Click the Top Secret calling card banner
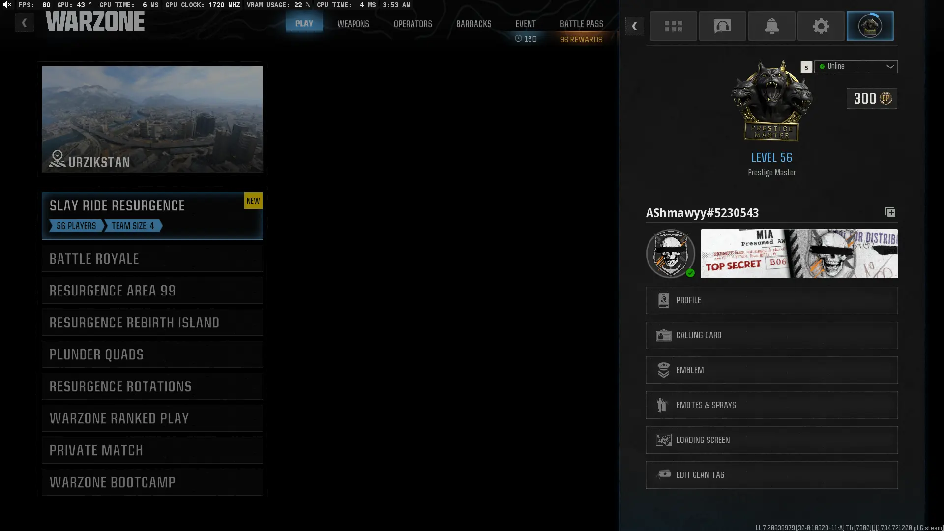944x531 pixels. [799, 254]
